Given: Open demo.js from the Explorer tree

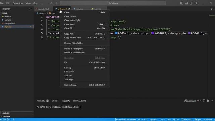Looking at the screenshot, I should pyautogui.click(x=8, y=16).
